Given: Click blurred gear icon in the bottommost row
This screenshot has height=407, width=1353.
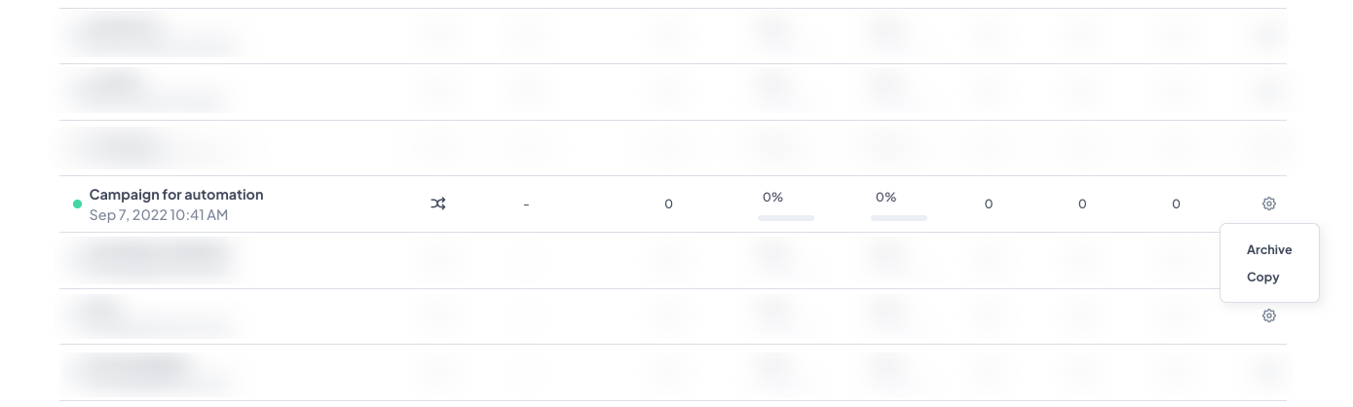Looking at the screenshot, I should [1268, 372].
